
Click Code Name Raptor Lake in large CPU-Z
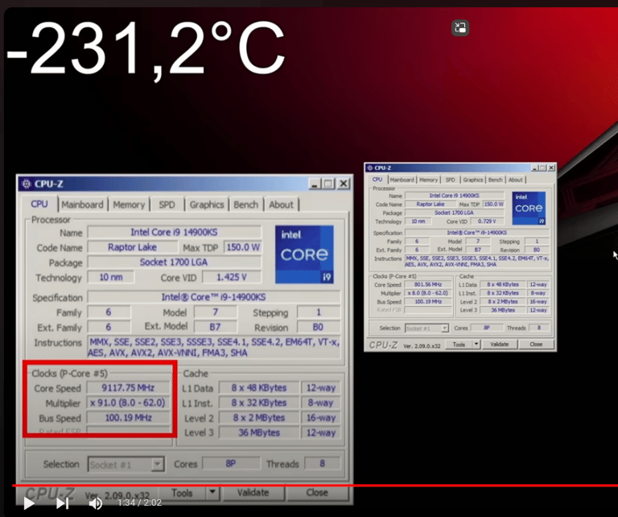tap(133, 248)
